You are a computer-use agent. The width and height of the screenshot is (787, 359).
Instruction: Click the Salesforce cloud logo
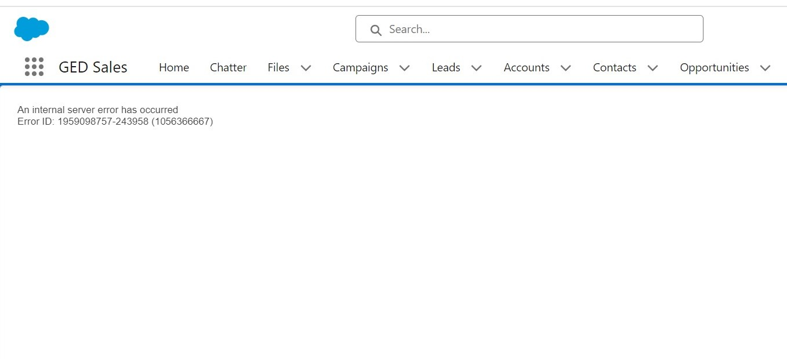click(x=32, y=29)
